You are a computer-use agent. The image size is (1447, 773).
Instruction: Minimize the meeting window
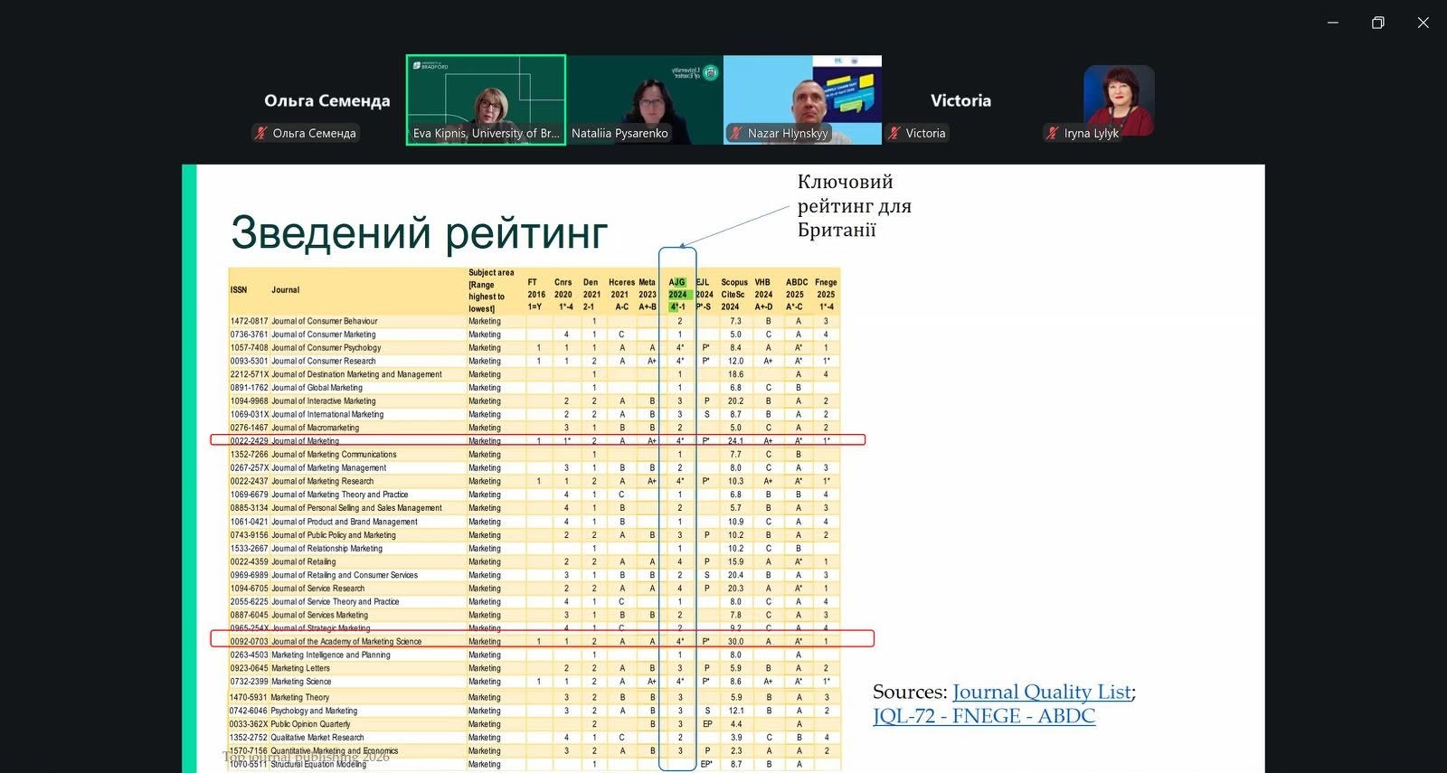(x=1332, y=23)
